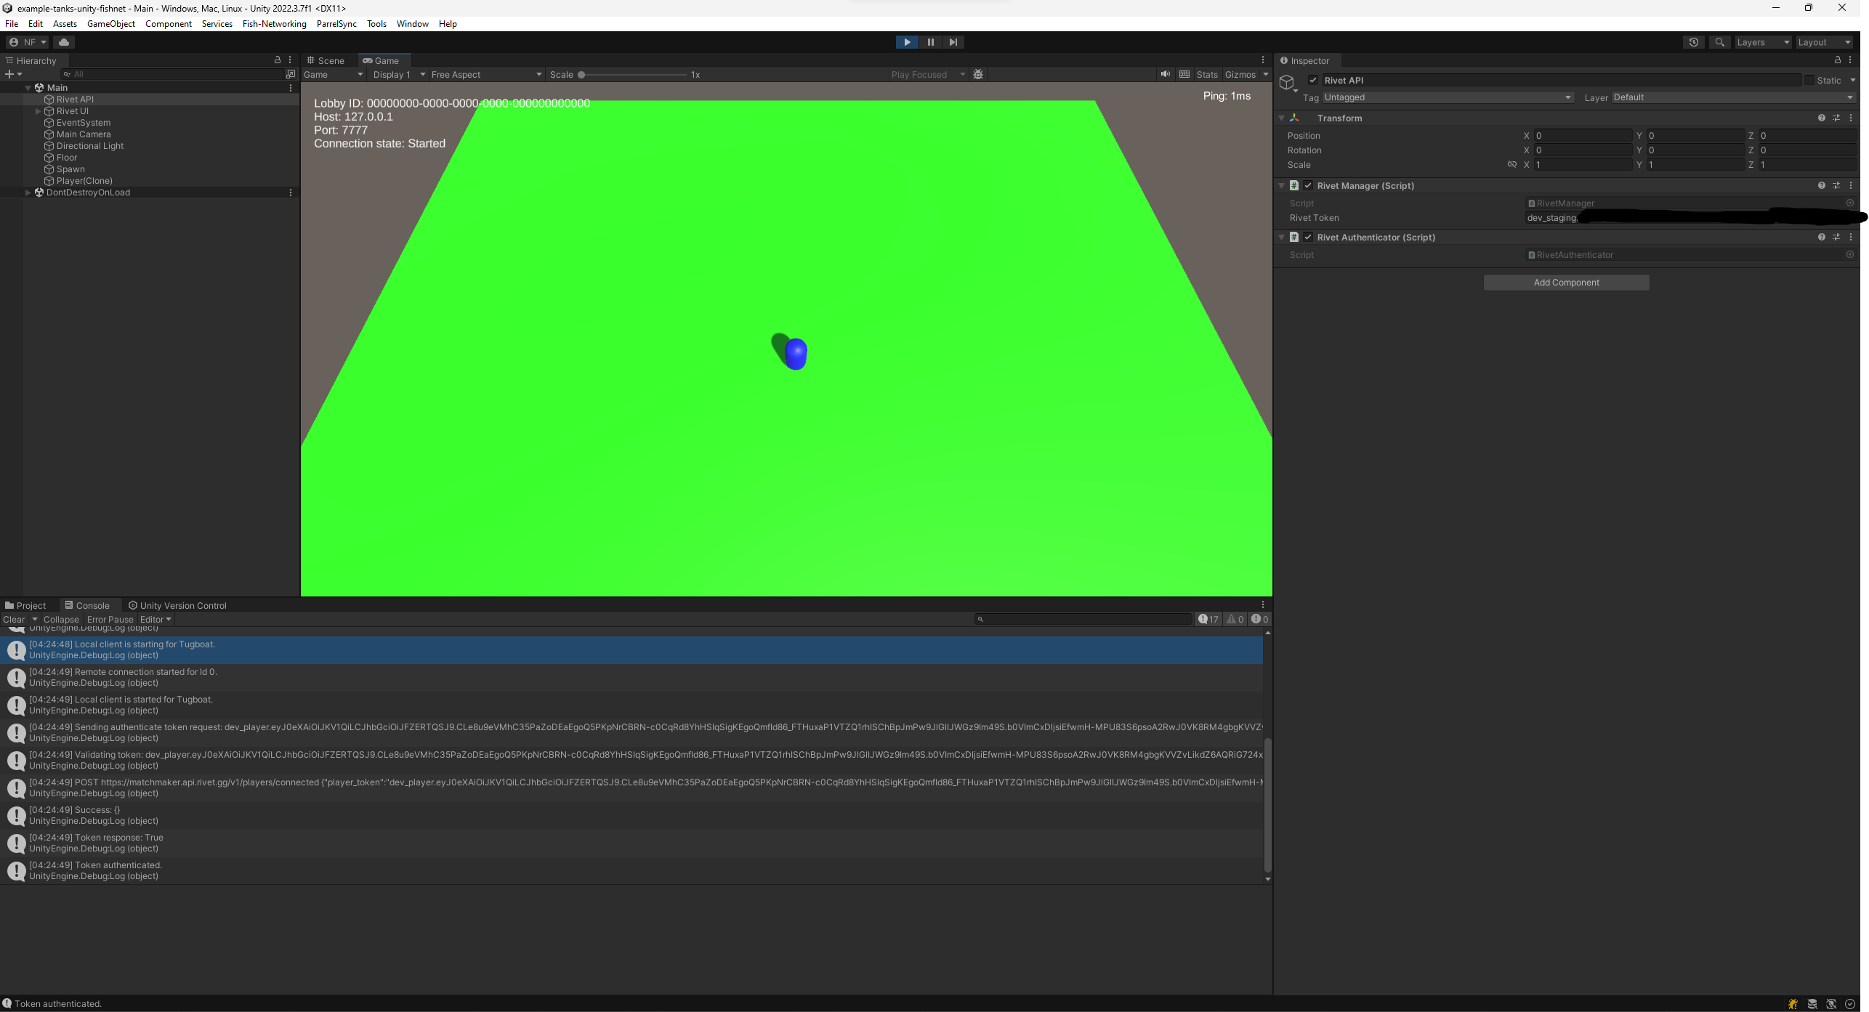Click the Play button to start game
Screen dimensions: 1869x1012
click(x=907, y=41)
